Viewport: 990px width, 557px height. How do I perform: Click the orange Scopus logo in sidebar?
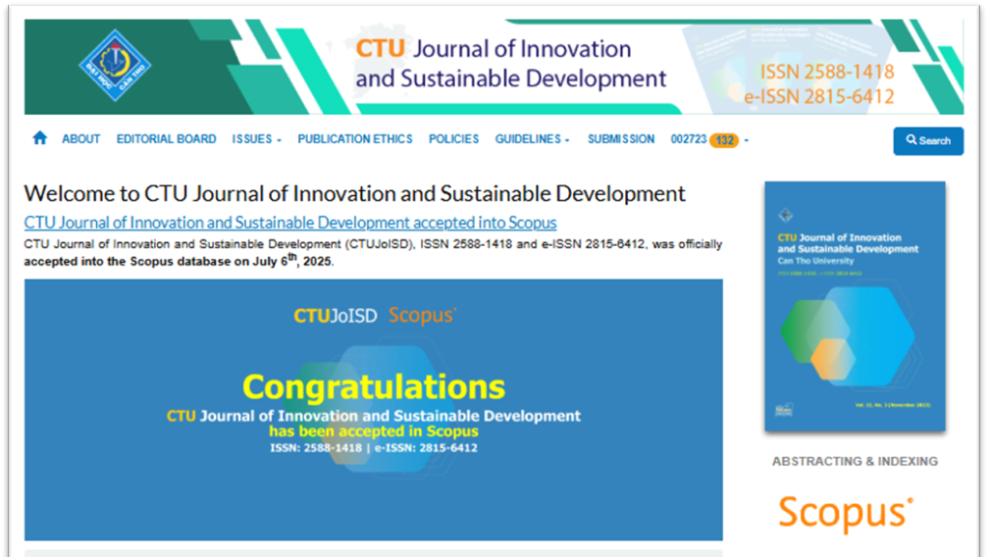coord(846,513)
